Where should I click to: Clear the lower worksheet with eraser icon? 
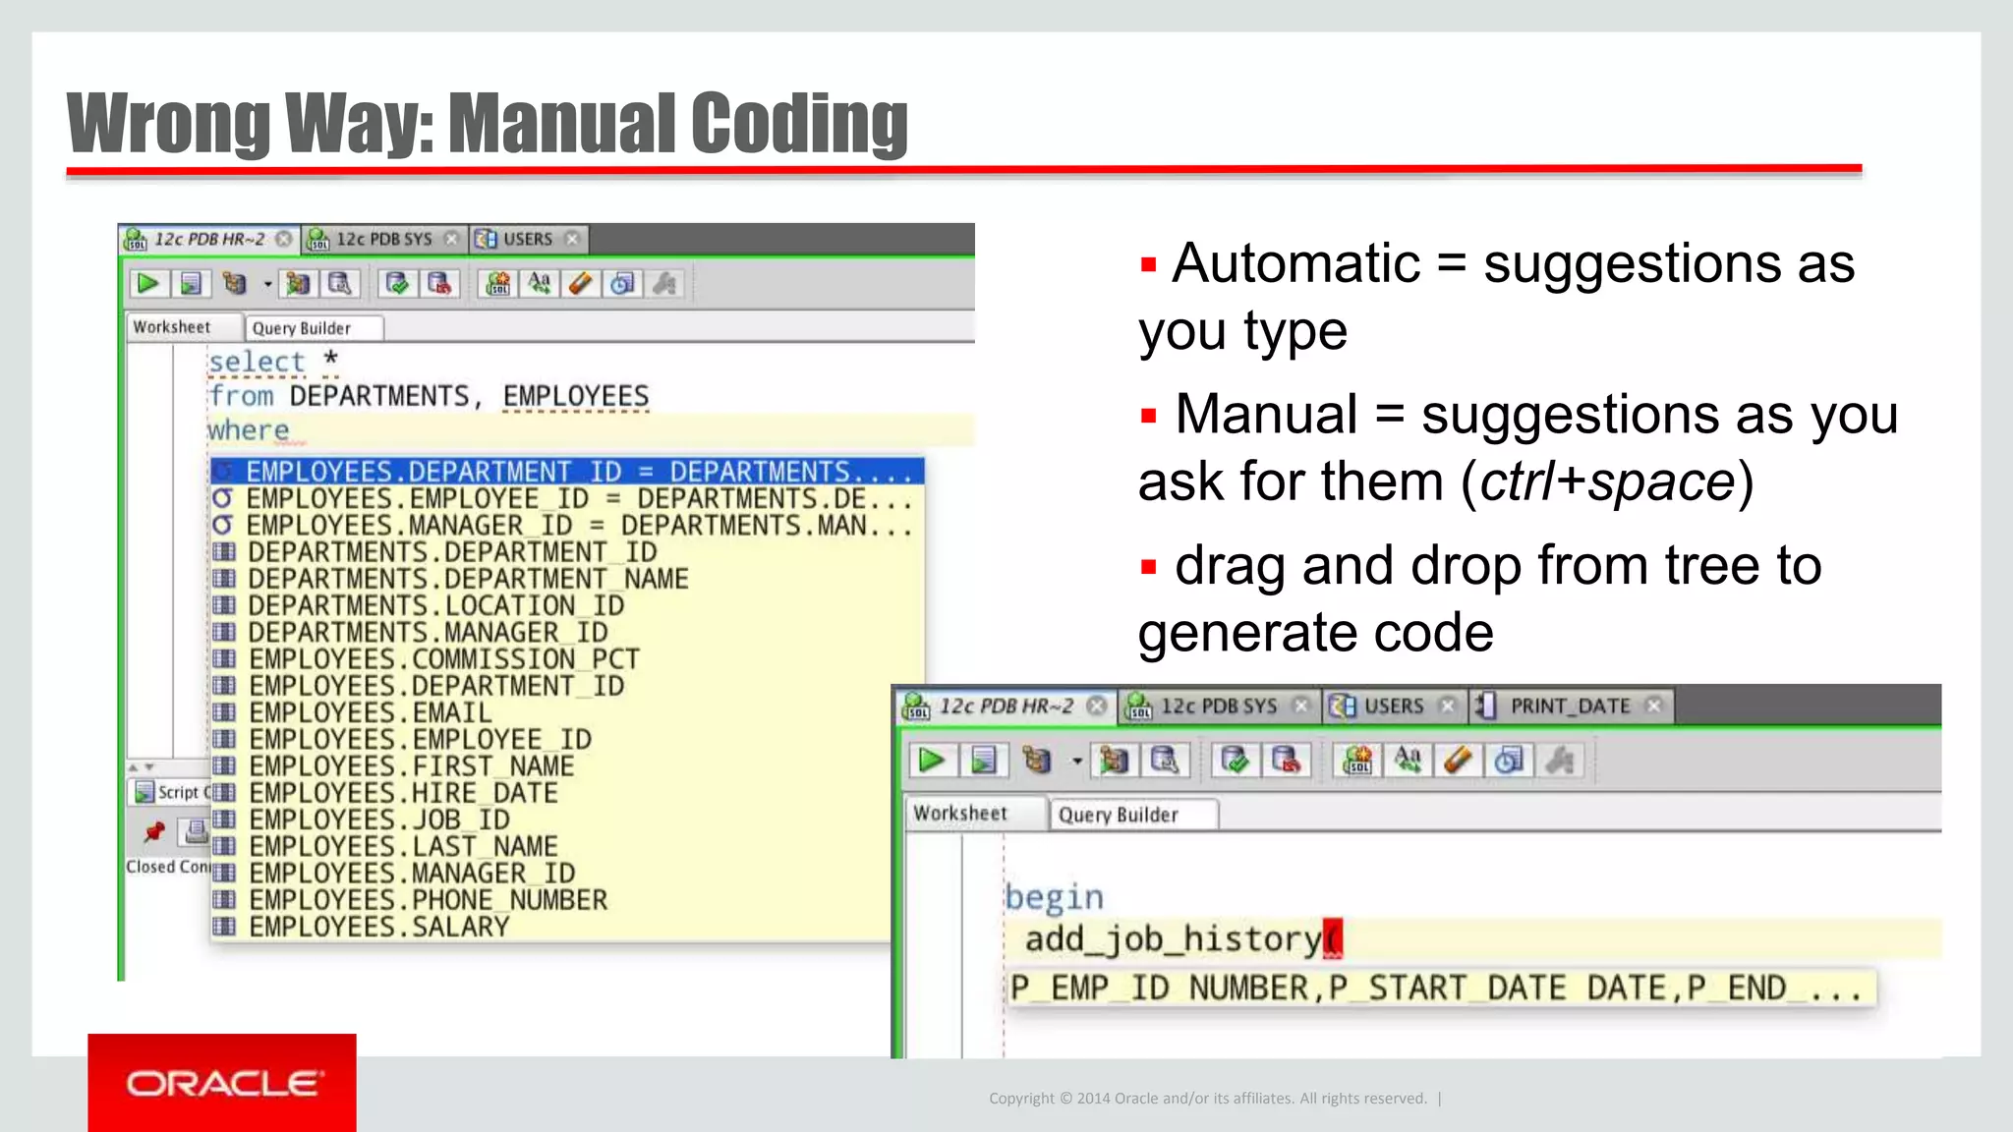tap(1458, 761)
